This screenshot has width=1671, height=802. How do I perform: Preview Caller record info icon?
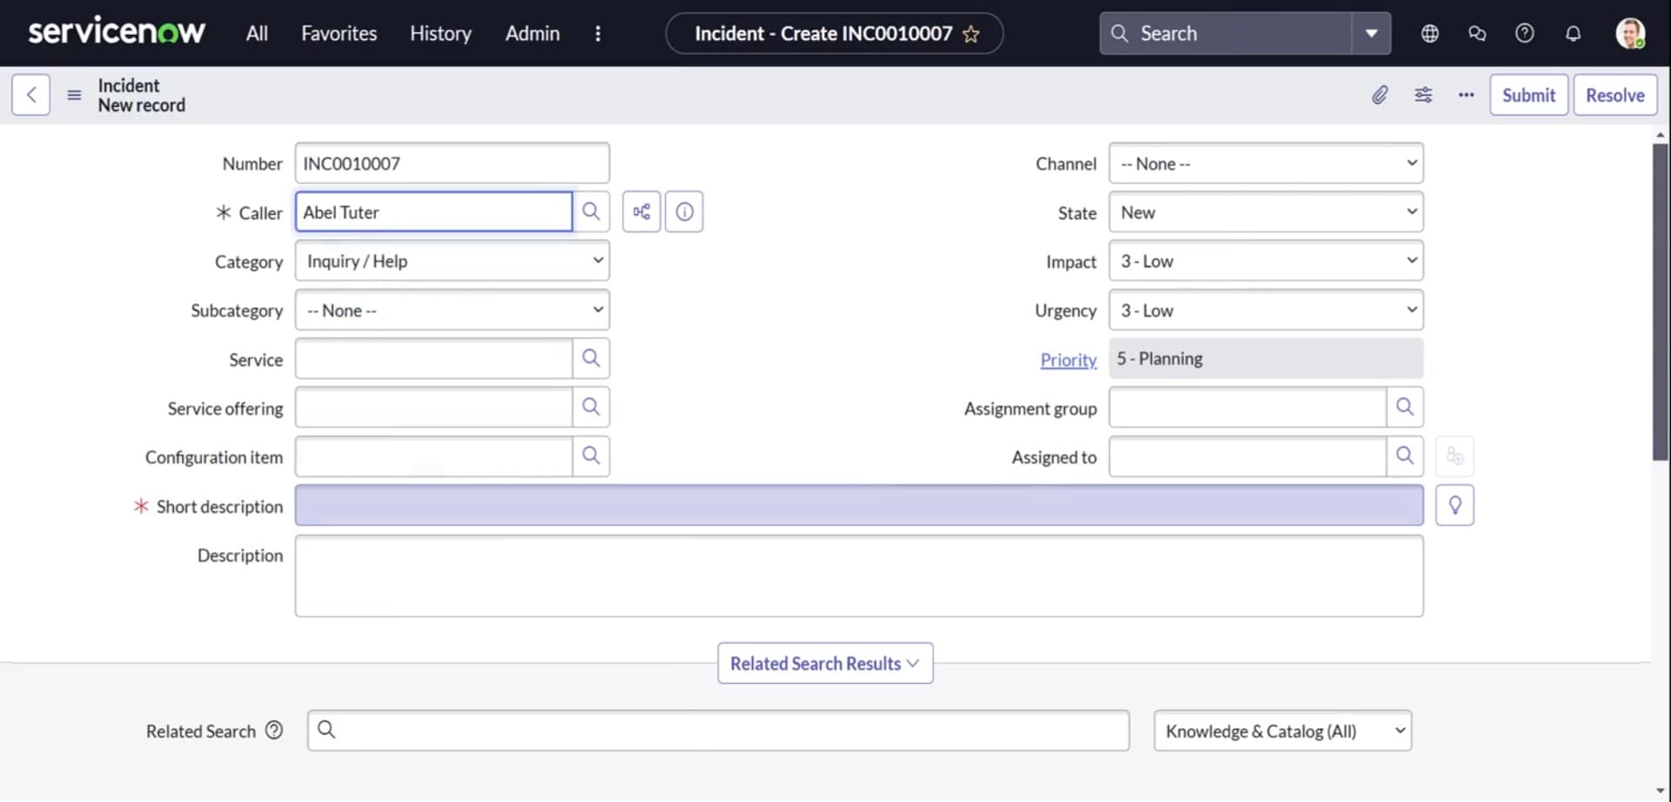[x=684, y=211]
